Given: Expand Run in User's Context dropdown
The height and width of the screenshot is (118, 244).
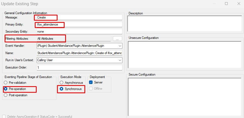Looking at the screenshot, I should [x=120, y=60].
